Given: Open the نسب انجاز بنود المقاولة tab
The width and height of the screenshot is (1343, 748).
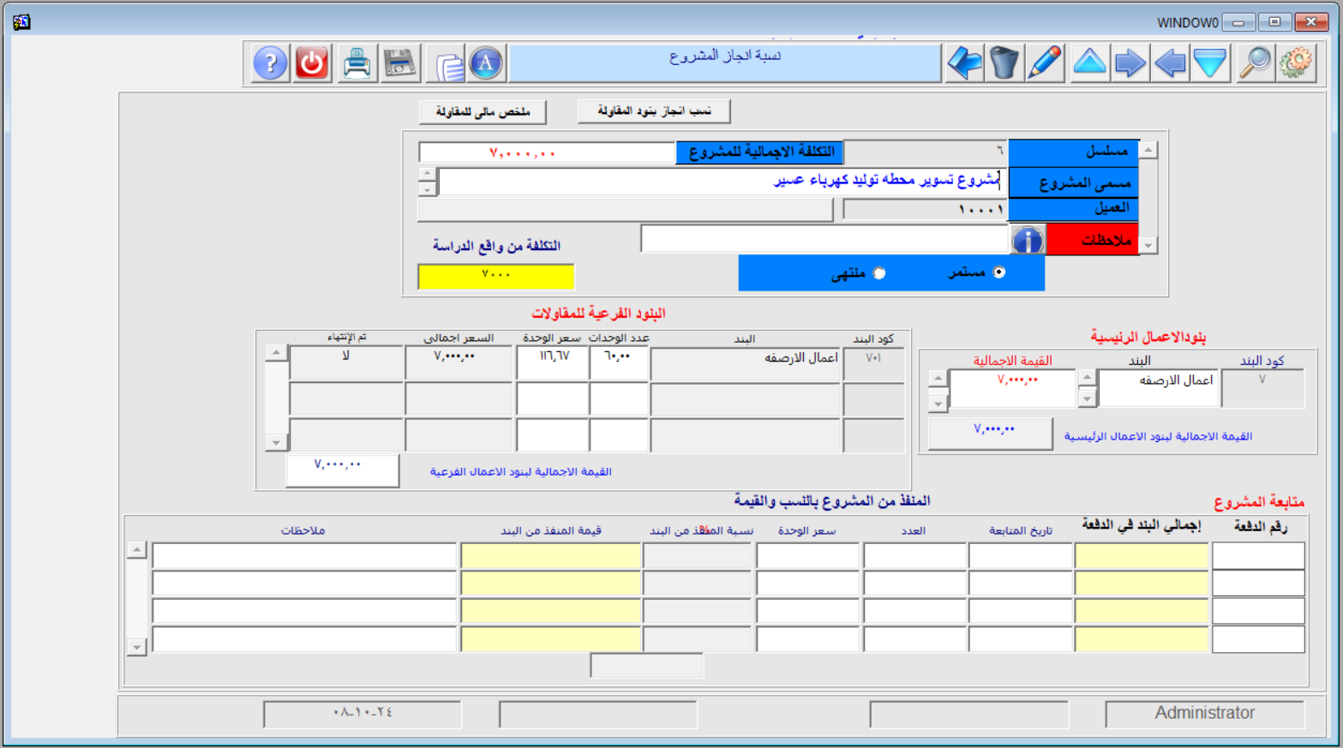Looking at the screenshot, I should point(654,111).
